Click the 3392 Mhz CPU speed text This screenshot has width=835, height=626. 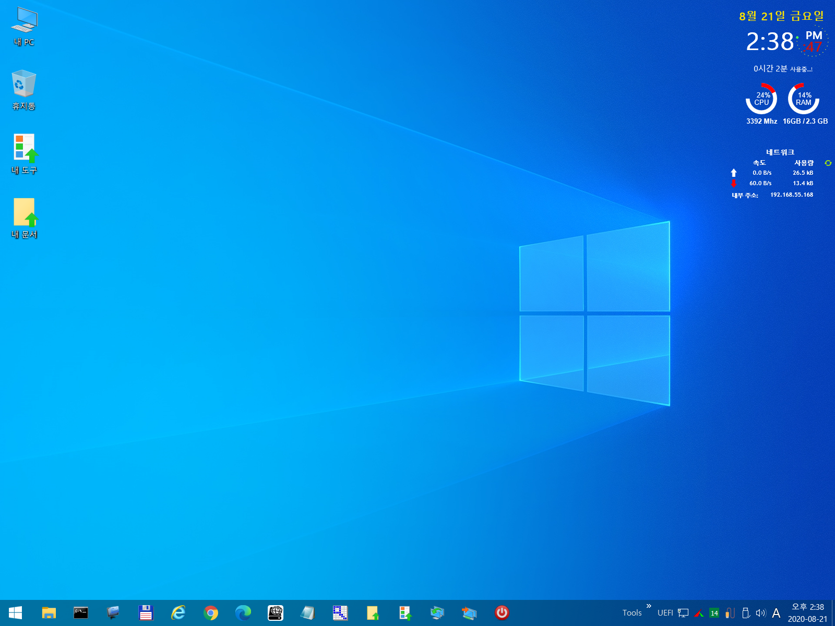[761, 122]
